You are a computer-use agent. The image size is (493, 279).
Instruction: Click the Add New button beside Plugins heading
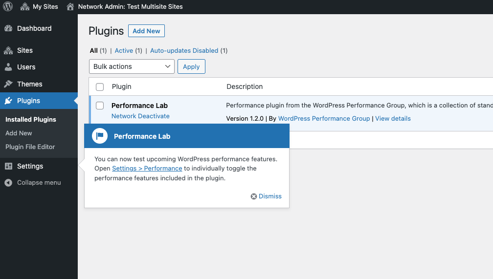(x=147, y=31)
